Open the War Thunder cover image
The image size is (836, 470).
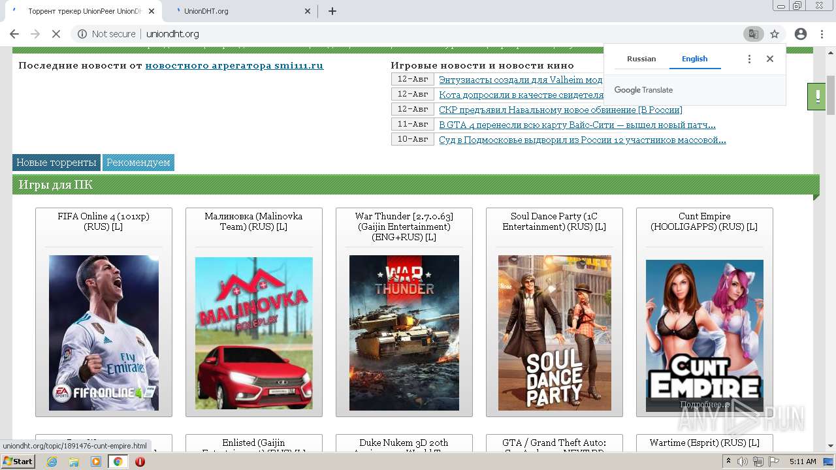pyautogui.click(x=404, y=333)
